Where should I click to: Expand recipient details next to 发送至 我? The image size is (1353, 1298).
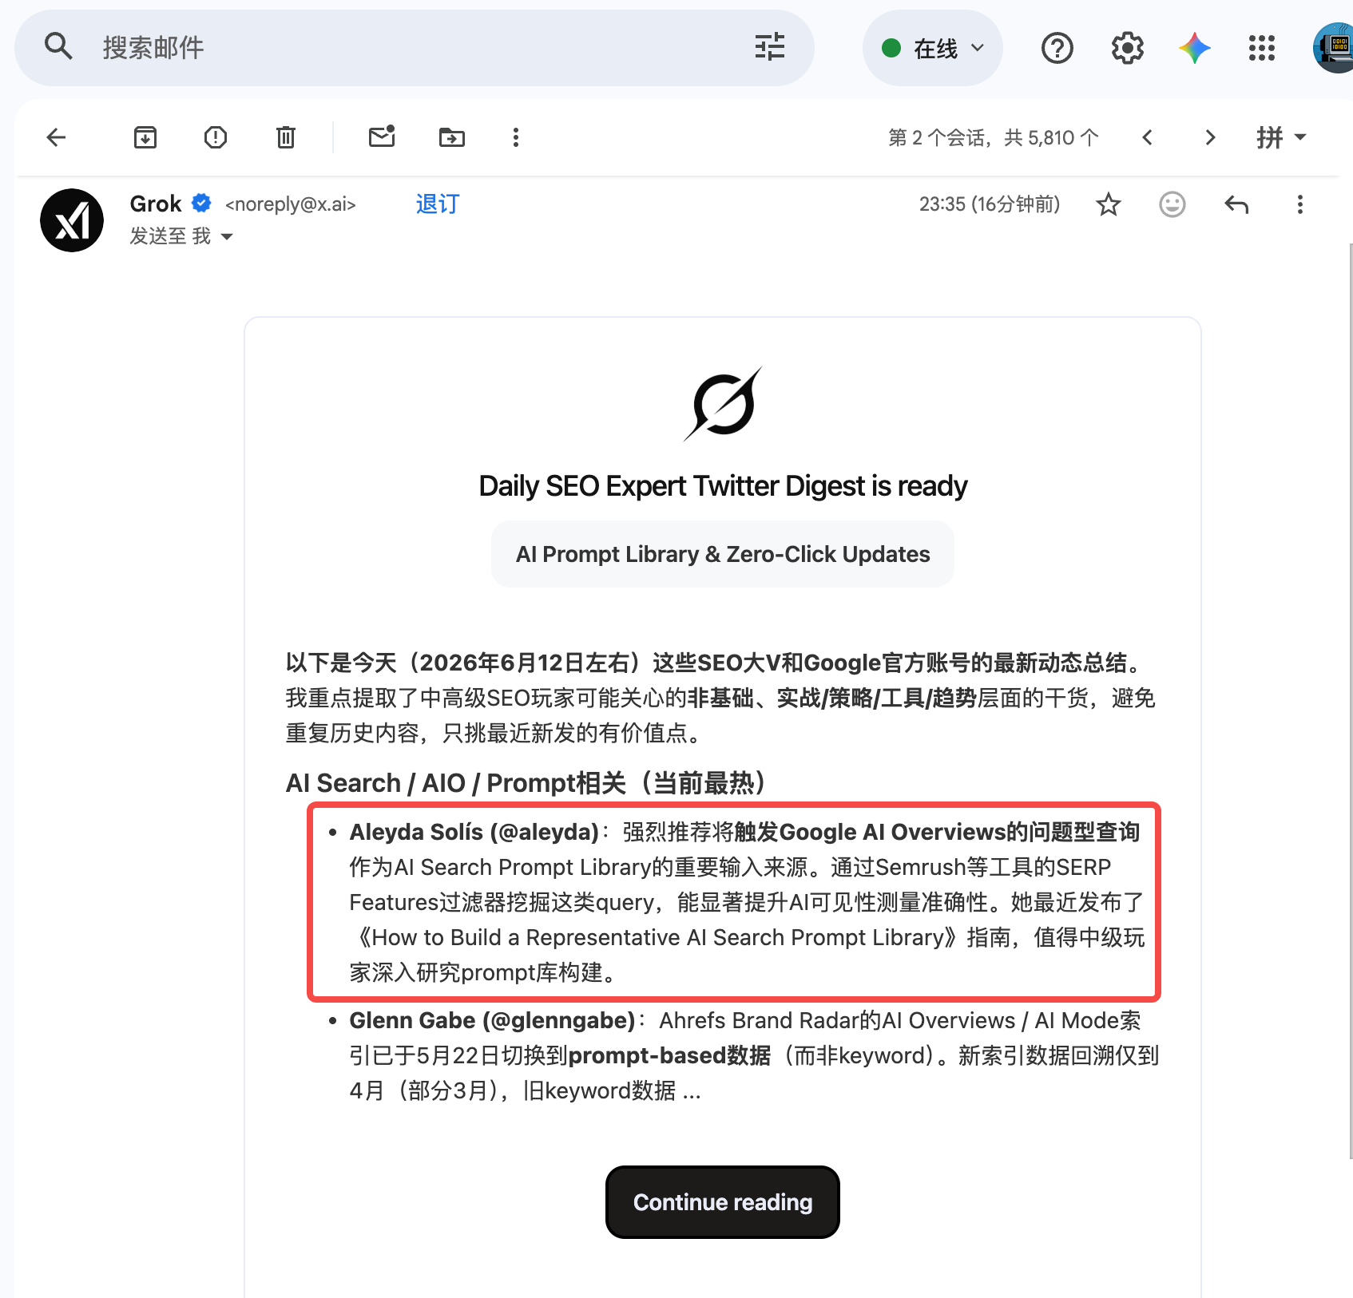tap(227, 236)
